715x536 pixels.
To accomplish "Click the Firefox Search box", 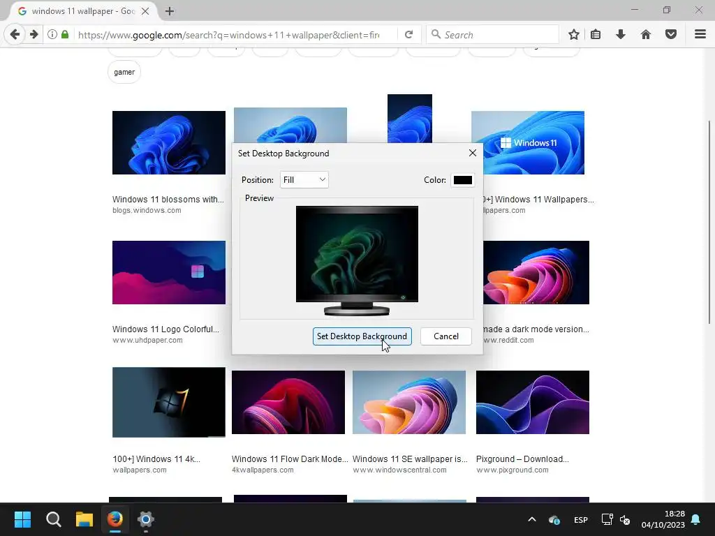I will tap(492, 35).
